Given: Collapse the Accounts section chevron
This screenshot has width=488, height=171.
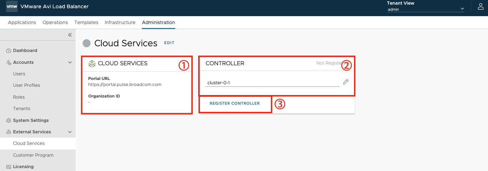Looking at the screenshot, I should [70, 62].
